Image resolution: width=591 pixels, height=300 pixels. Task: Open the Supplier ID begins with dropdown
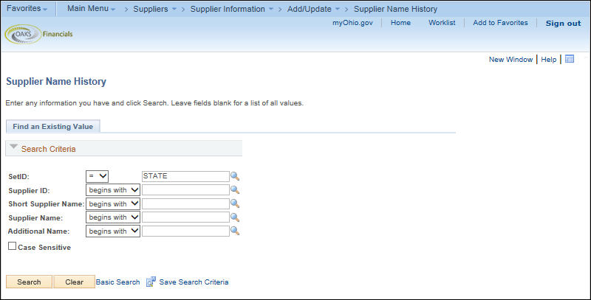pos(113,190)
